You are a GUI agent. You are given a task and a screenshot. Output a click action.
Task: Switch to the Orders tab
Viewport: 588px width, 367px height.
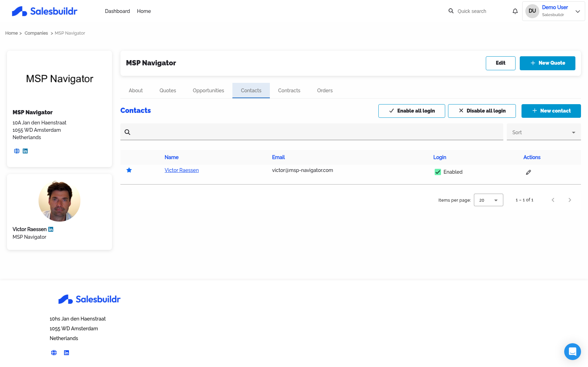tap(325, 91)
